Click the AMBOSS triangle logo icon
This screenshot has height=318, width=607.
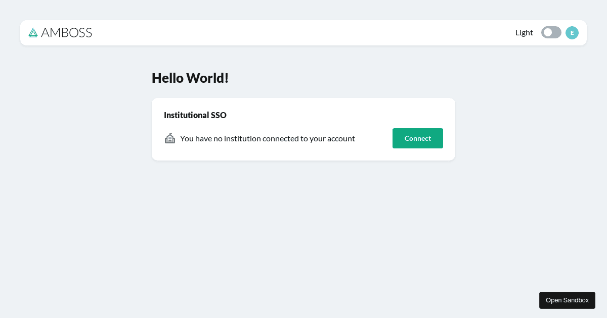(x=33, y=33)
